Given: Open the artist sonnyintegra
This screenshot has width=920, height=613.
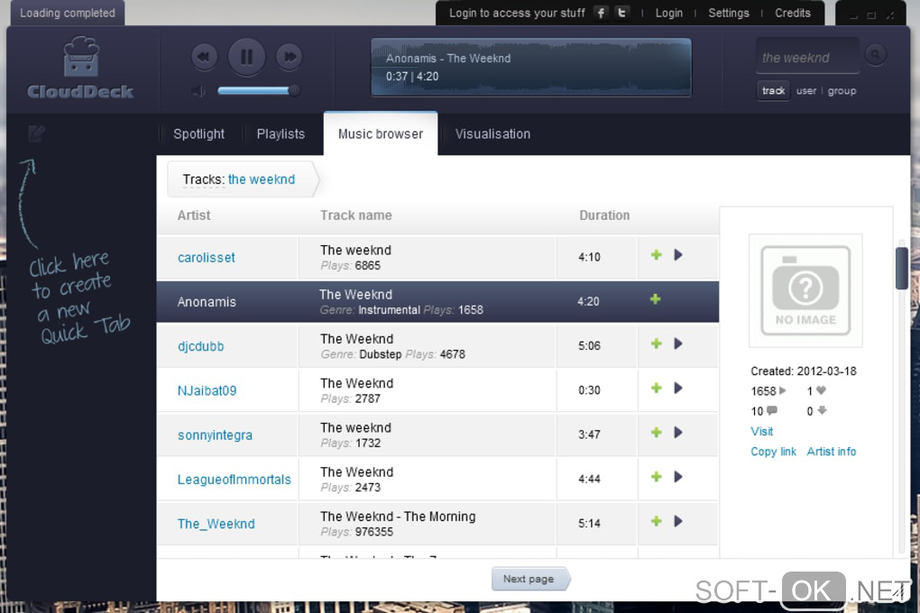Looking at the screenshot, I should [215, 435].
